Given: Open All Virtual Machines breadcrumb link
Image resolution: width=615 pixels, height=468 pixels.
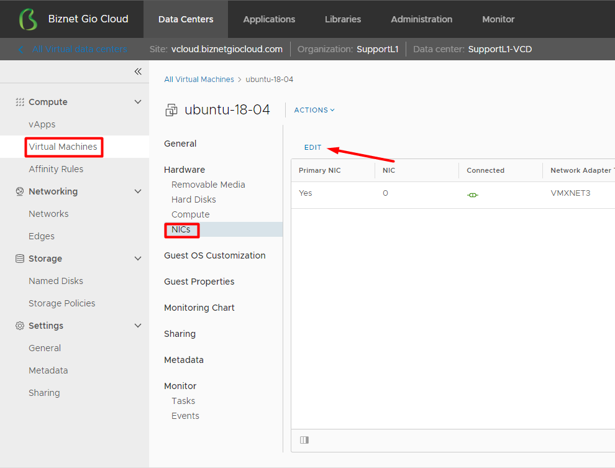Looking at the screenshot, I should pos(199,80).
